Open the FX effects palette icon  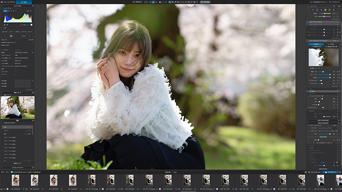(x=334, y=10)
